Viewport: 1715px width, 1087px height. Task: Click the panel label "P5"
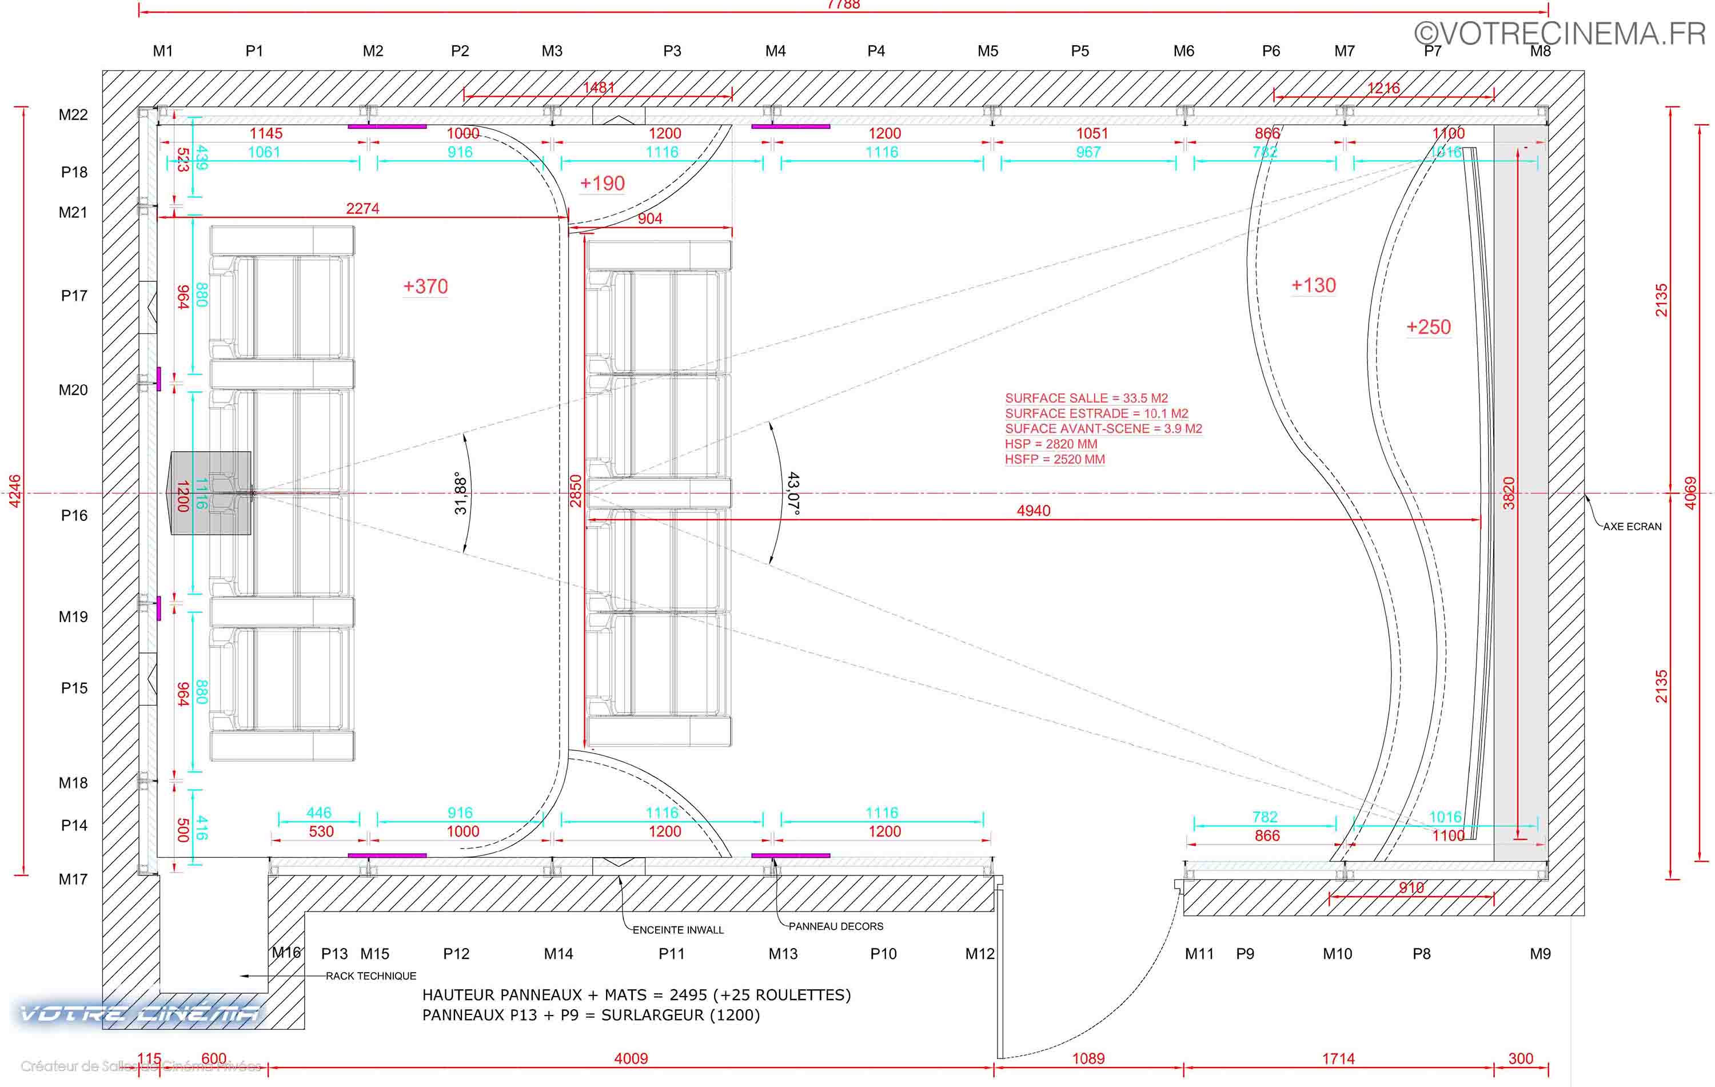(x=1080, y=50)
